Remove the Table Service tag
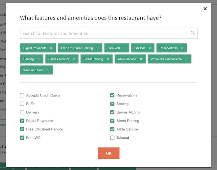Viewport: 217px width, 170px height. coord(141,59)
